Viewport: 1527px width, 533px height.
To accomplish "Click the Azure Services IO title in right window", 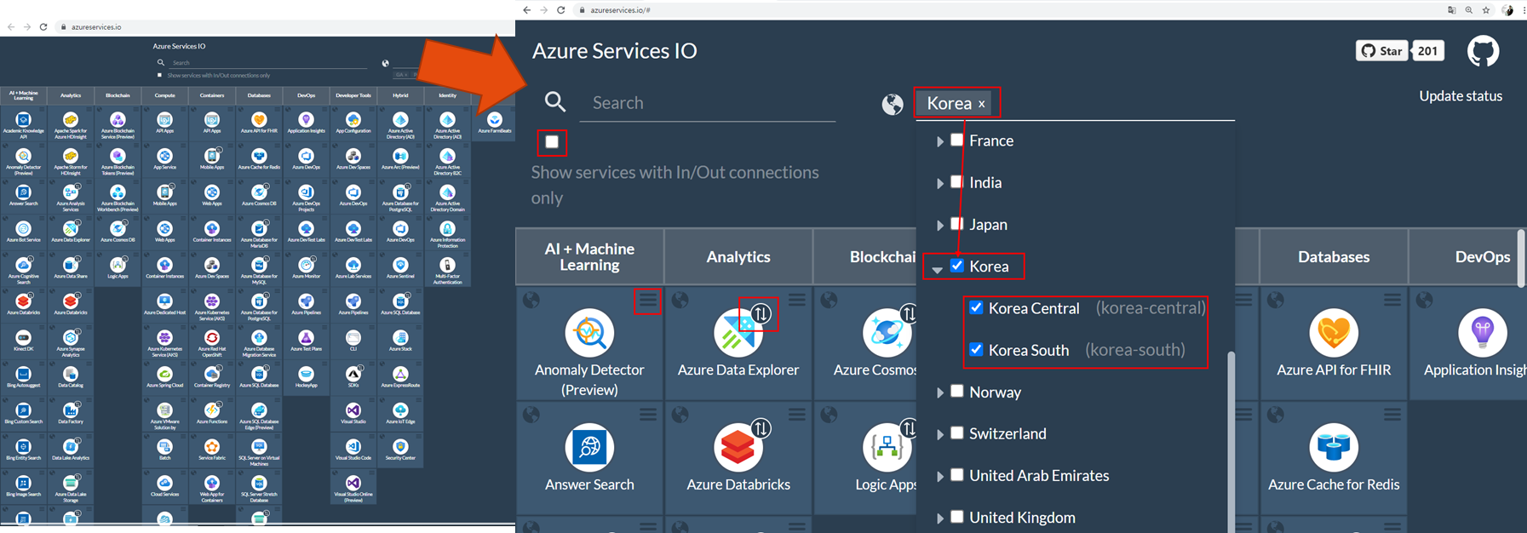I will click(x=615, y=50).
